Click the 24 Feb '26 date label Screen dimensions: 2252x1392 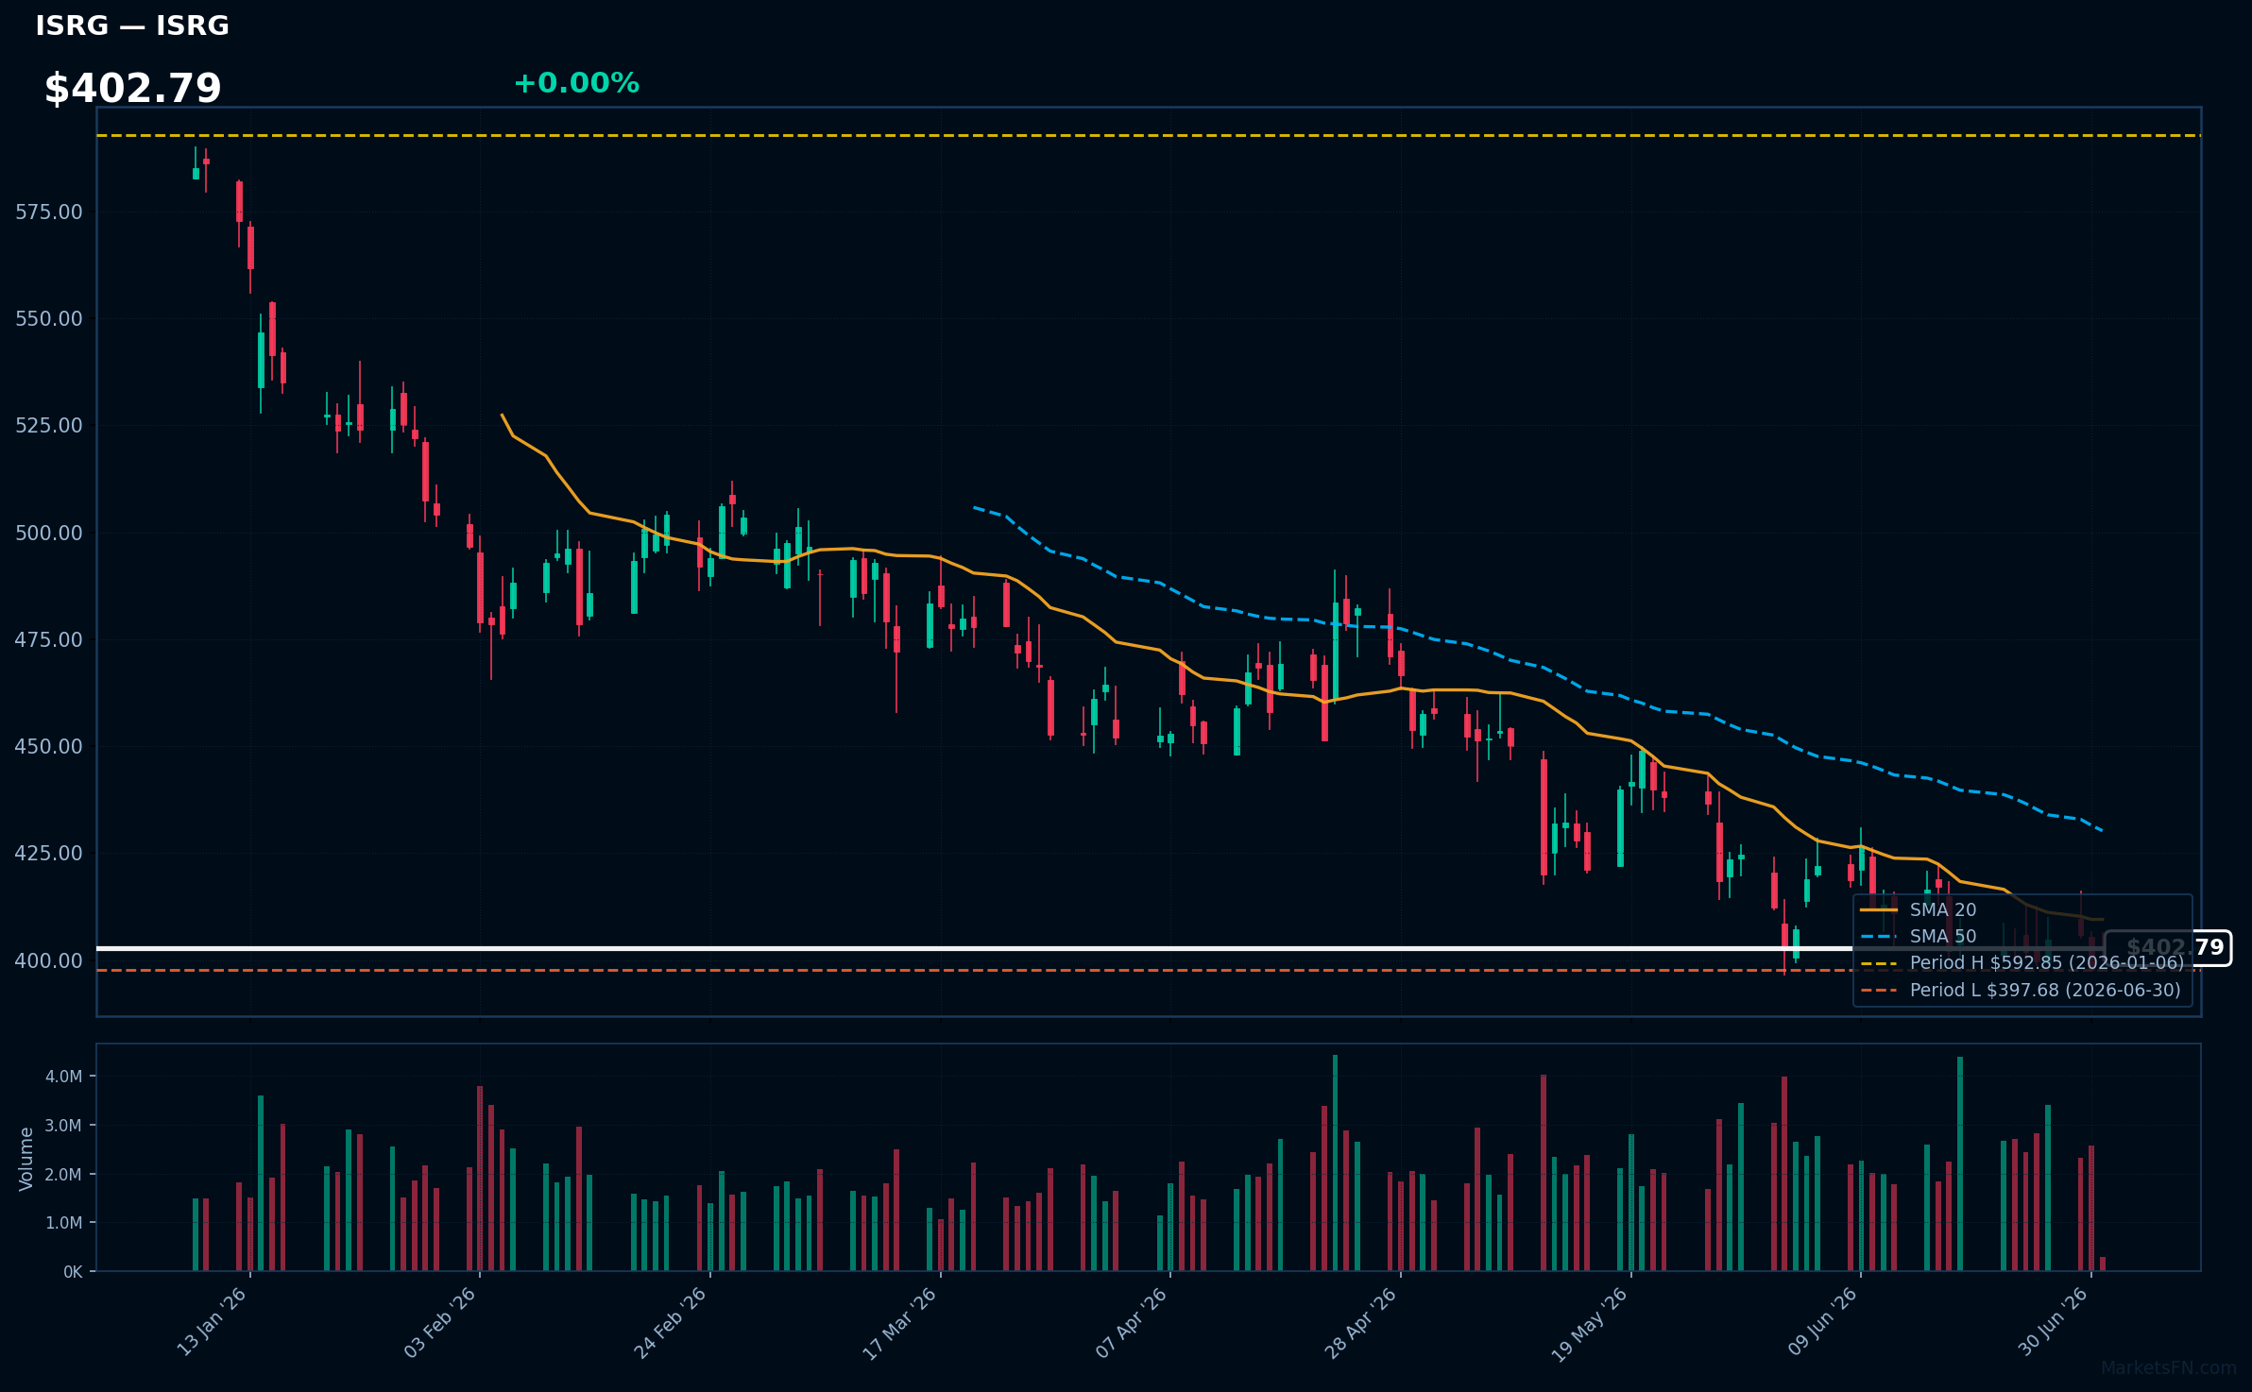[x=670, y=1322]
